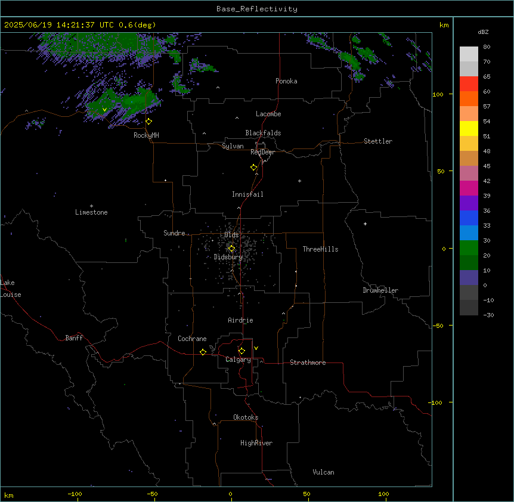Click the yellow diamond marker above Calgary label
Screen dimensions: 514x502
[241, 351]
